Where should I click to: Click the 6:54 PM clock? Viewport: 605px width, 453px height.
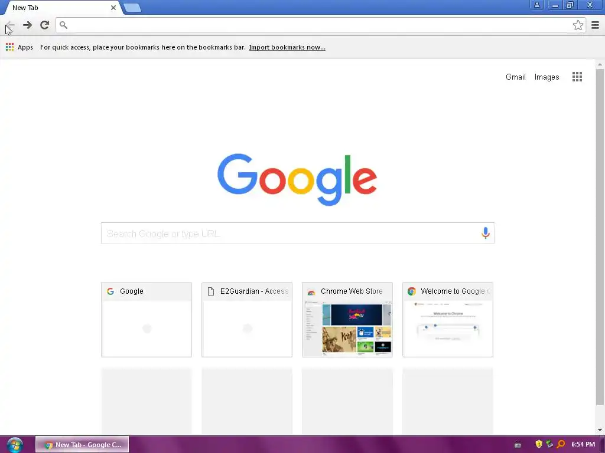583,445
